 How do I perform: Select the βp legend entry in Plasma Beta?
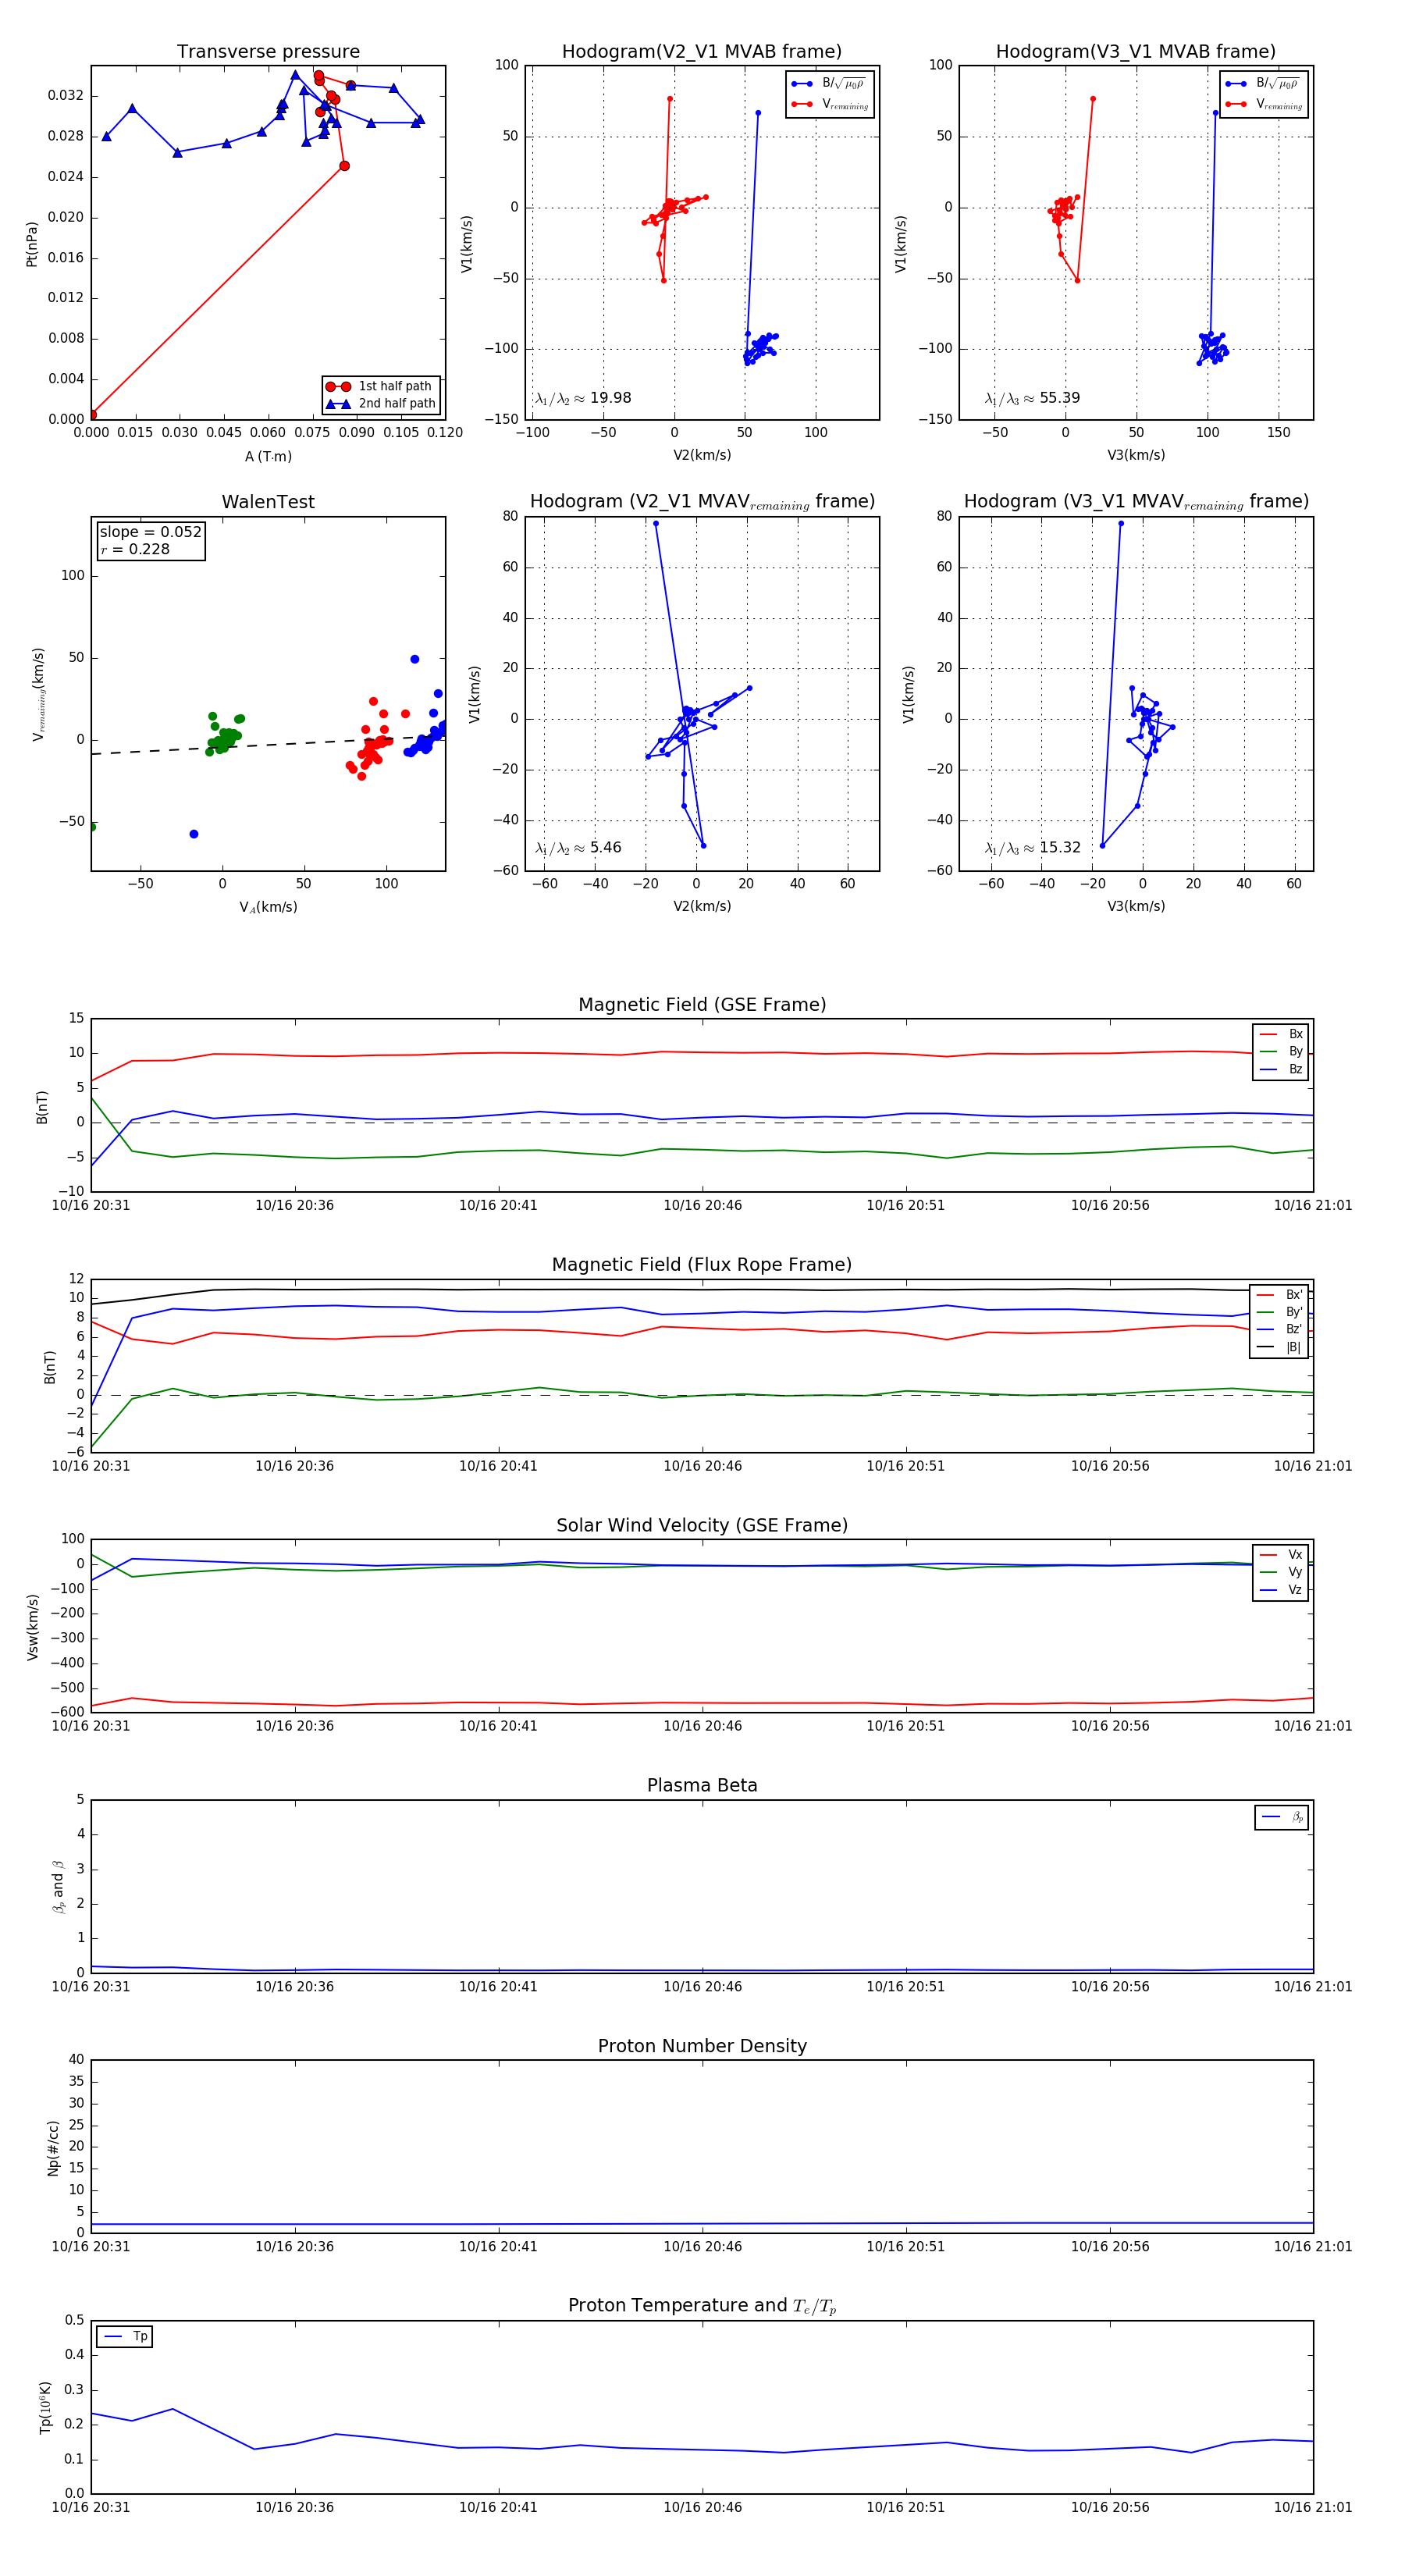click(x=1282, y=1817)
